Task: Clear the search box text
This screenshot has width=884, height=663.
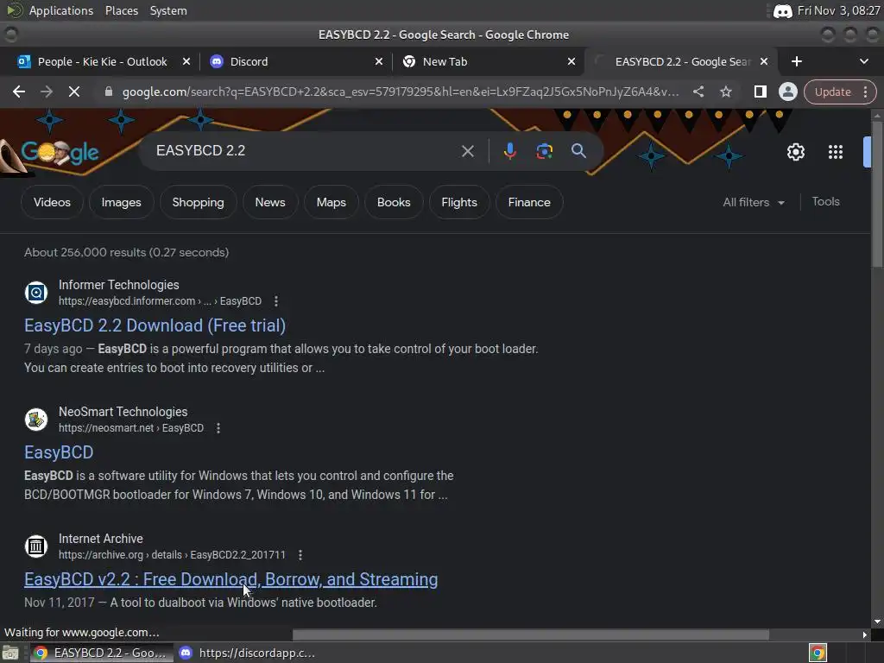Action: pyautogui.click(x=467, y=151)
